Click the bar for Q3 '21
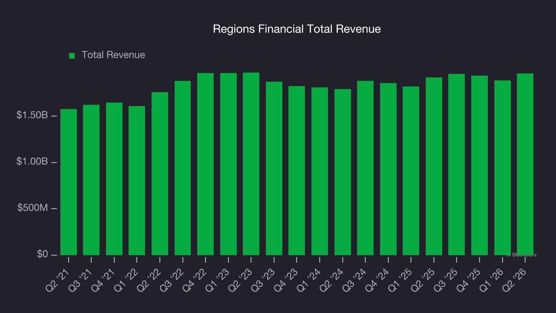556x313 pixels. 91,180
